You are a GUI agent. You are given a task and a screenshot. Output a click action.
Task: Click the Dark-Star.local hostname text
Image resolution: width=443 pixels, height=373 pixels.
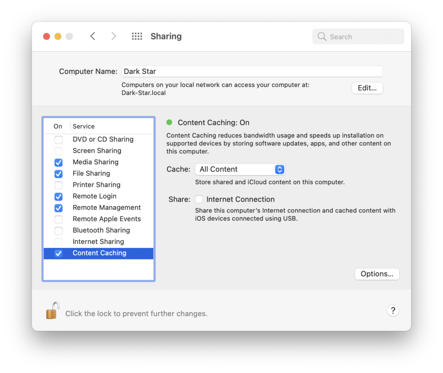tap(144, 93)
